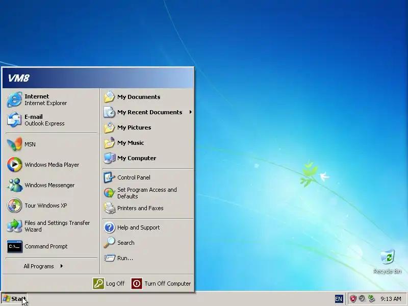The width and height of the screenshot is (408, 306).
Task: Start Windows Messenger via its icon
Action: 14,185
